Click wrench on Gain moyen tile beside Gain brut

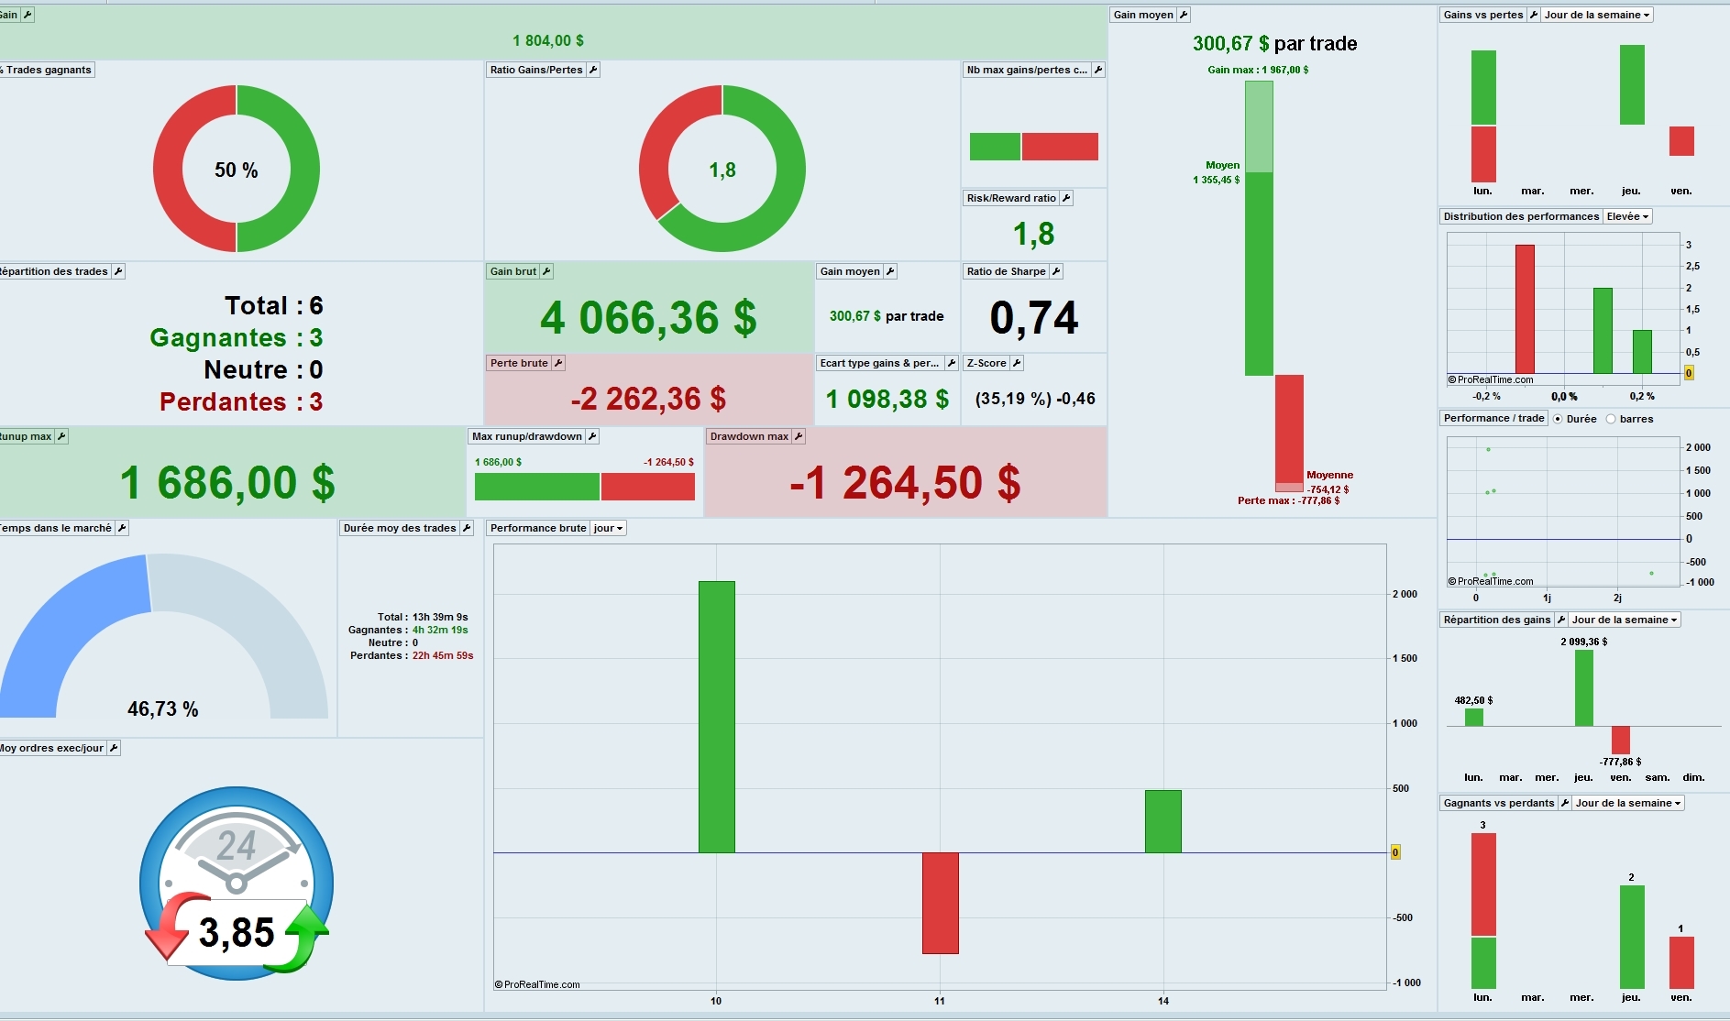click(x=890, y=271)
